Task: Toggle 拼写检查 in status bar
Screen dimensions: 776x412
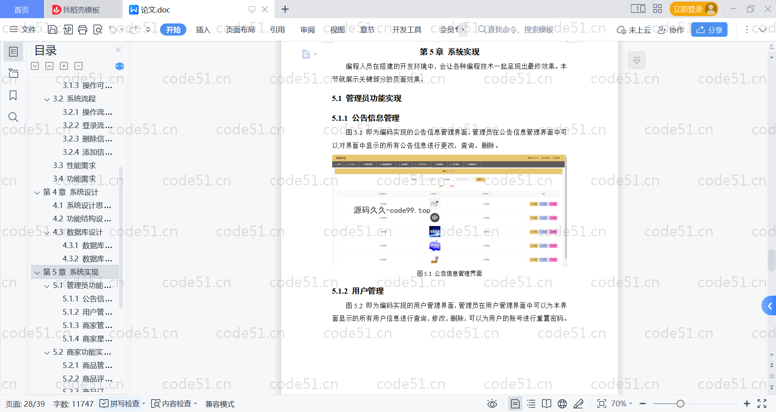Action: click(122, 404)
